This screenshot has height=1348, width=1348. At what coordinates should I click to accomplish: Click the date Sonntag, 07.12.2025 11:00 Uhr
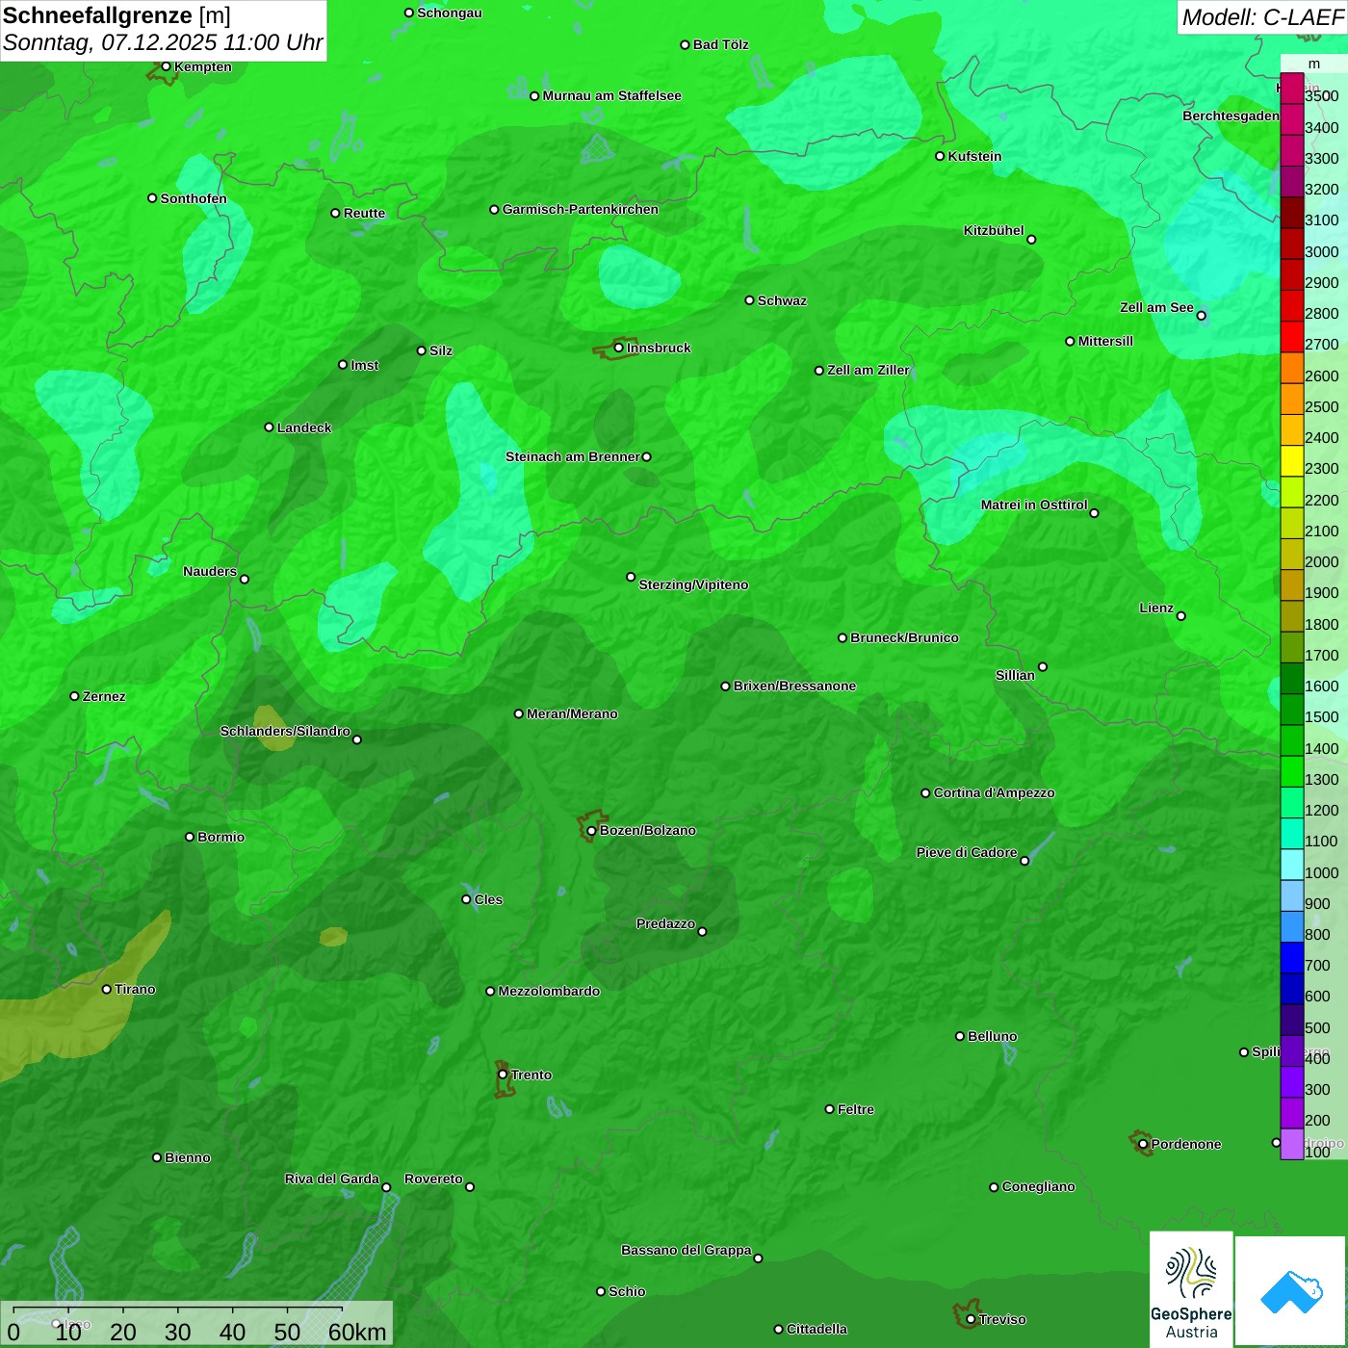pyautogui.click(x=163, y=43)
